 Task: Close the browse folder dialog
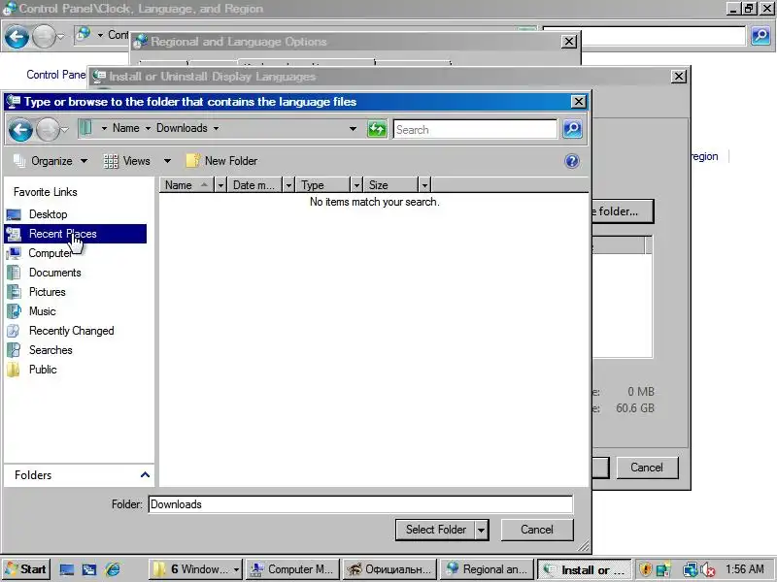click(x=578, y=102)
